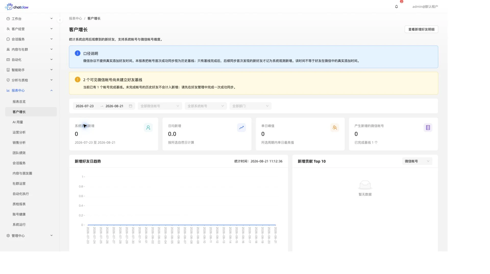Click the 分析与质检 shield icon
490x274 pixels.
(x=8, y=80)
